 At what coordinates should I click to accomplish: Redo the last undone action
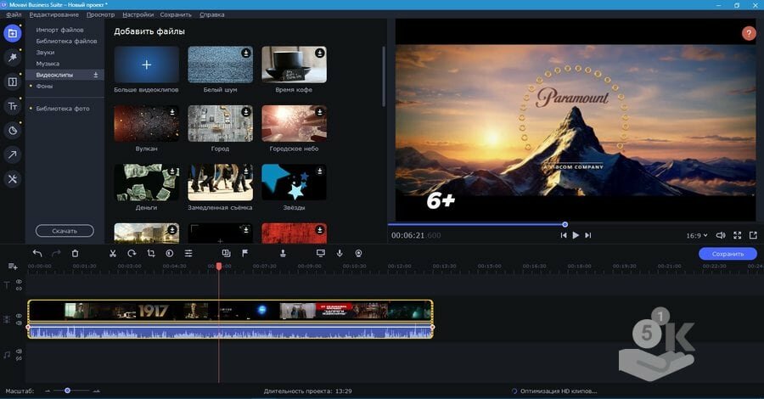(56, 253)
